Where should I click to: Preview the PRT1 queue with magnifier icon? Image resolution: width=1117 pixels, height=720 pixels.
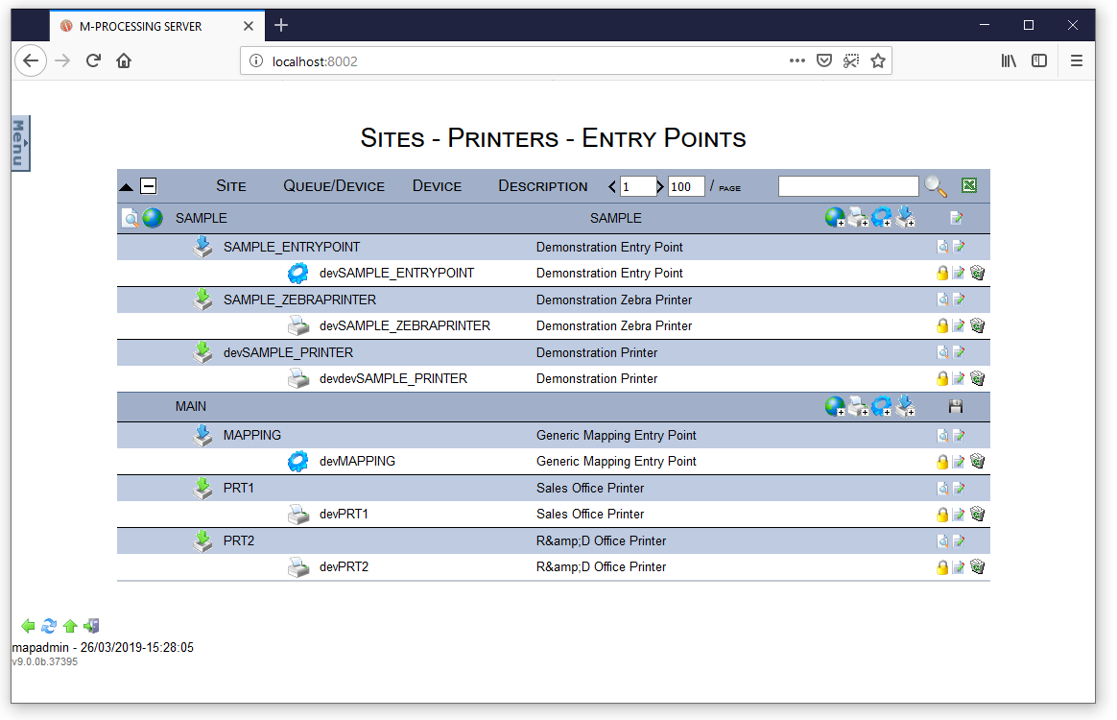942,489
